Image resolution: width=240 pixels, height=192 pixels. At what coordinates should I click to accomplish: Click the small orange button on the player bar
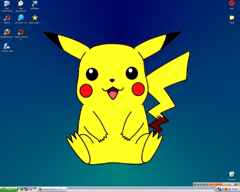pyautogui.click(x=238, y=184)
